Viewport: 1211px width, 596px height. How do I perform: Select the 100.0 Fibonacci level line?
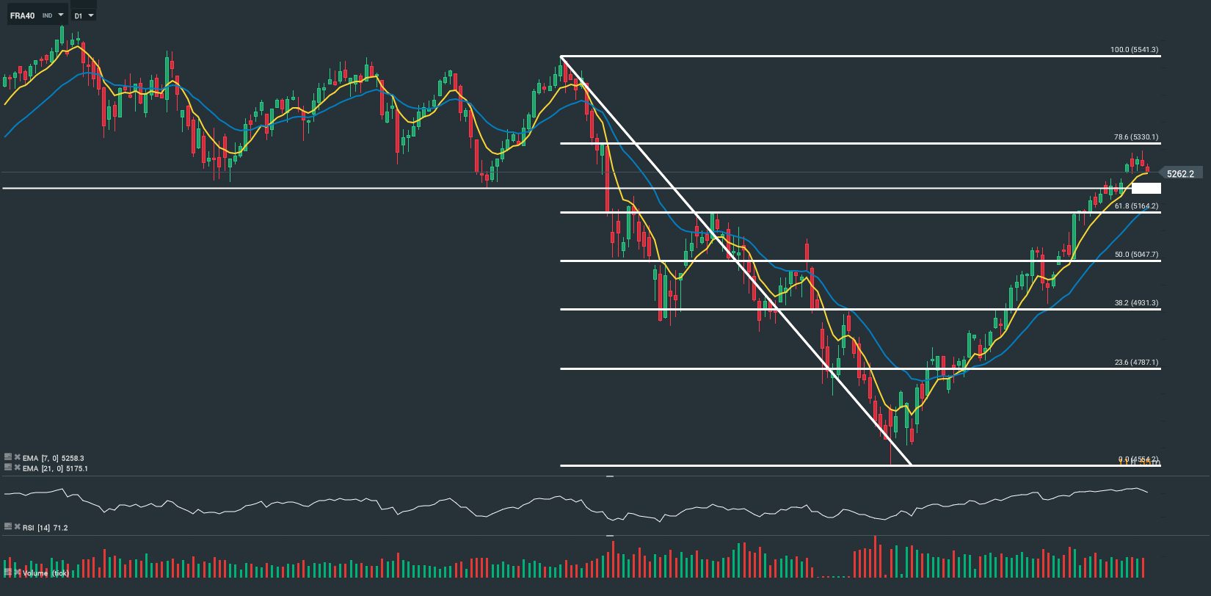click(881, 56)
